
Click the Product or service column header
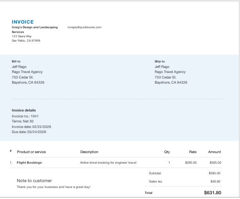tap(31, 152)
